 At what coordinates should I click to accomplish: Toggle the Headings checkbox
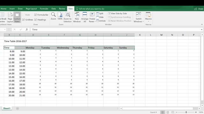point(40,20)
